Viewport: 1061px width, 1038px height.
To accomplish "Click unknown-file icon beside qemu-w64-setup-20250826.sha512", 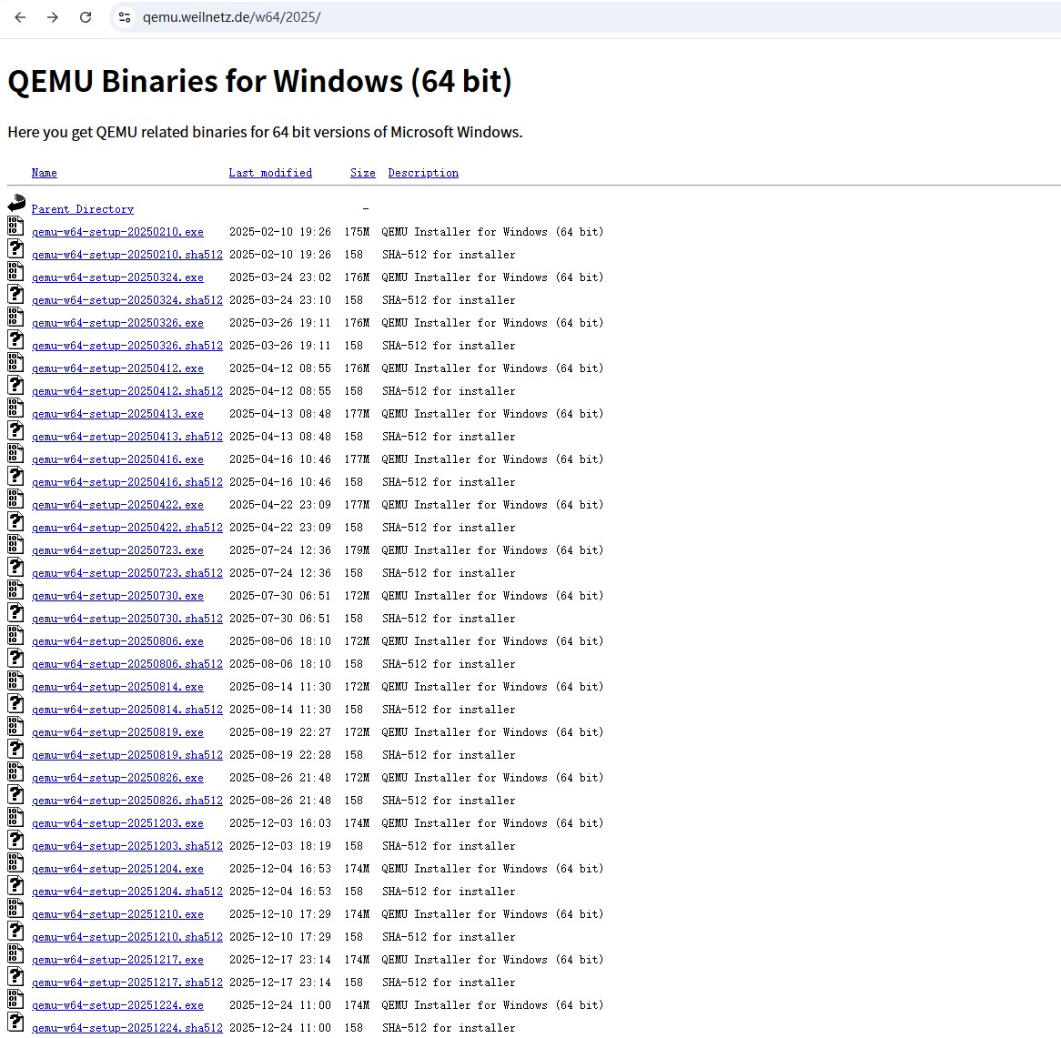I will (x=15, y=795).
